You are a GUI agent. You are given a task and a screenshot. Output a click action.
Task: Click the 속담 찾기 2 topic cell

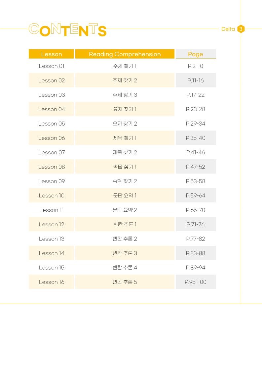(x=125, y=181)
